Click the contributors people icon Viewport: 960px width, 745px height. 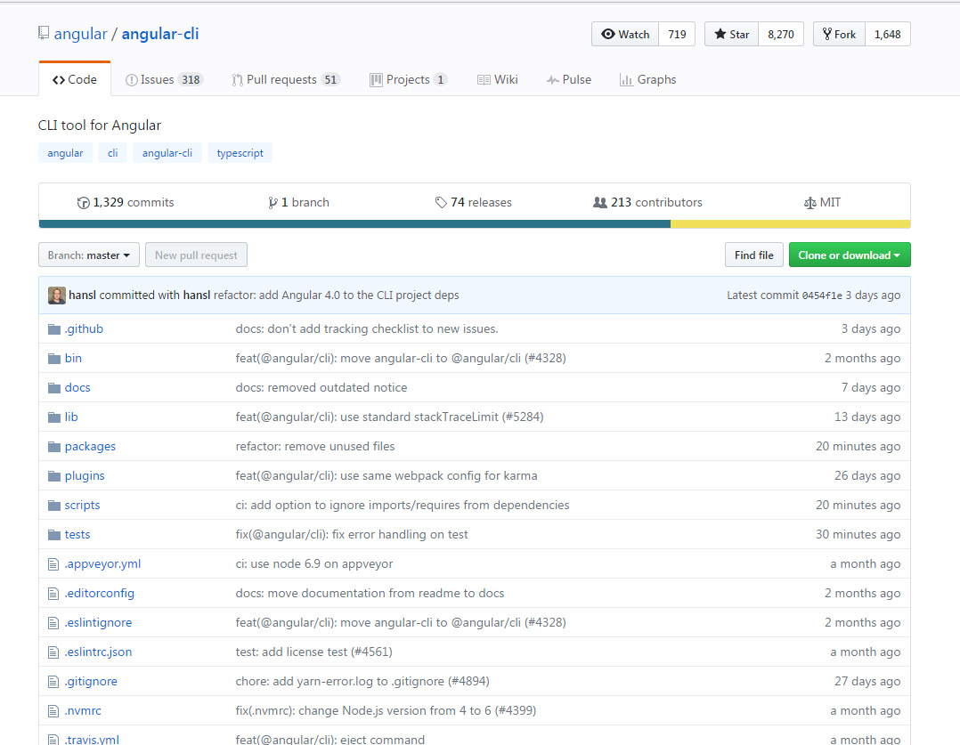600,203
